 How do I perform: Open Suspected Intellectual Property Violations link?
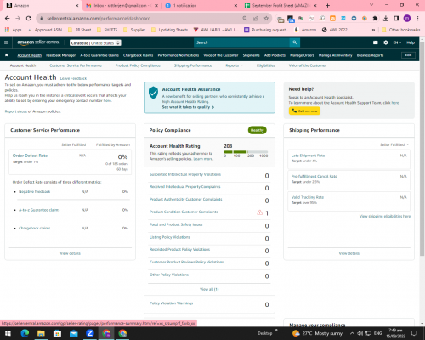pyautogui.click(x=185, y=174)
